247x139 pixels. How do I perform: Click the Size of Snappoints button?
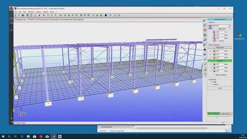(x=213, y=114)
